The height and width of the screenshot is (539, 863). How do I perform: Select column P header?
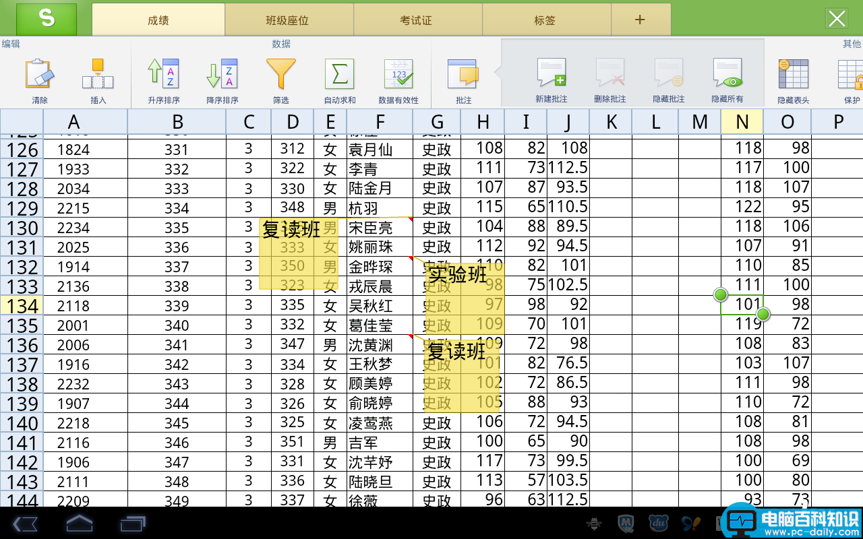tap(837, 121)
